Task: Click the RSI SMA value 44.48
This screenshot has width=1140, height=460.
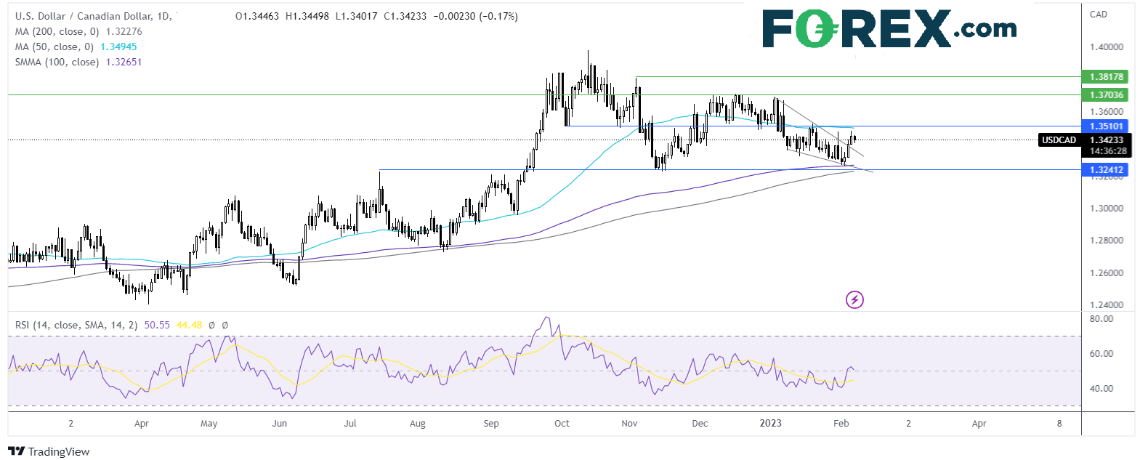Action: 189,325
